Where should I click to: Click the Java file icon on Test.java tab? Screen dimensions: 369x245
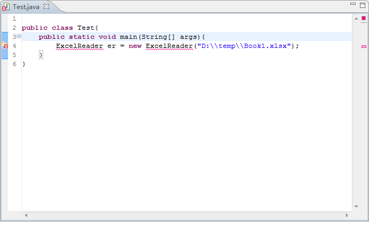tap(6, 7)
